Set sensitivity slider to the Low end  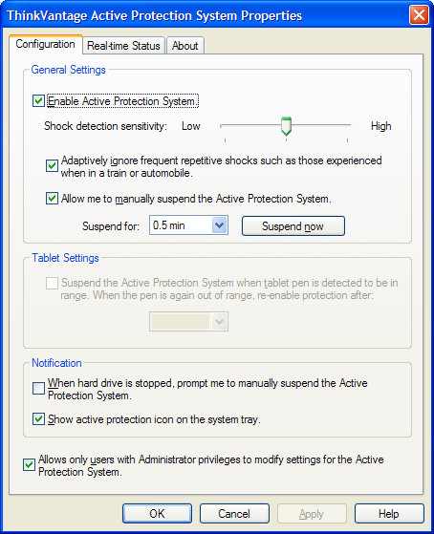point(225,126)
